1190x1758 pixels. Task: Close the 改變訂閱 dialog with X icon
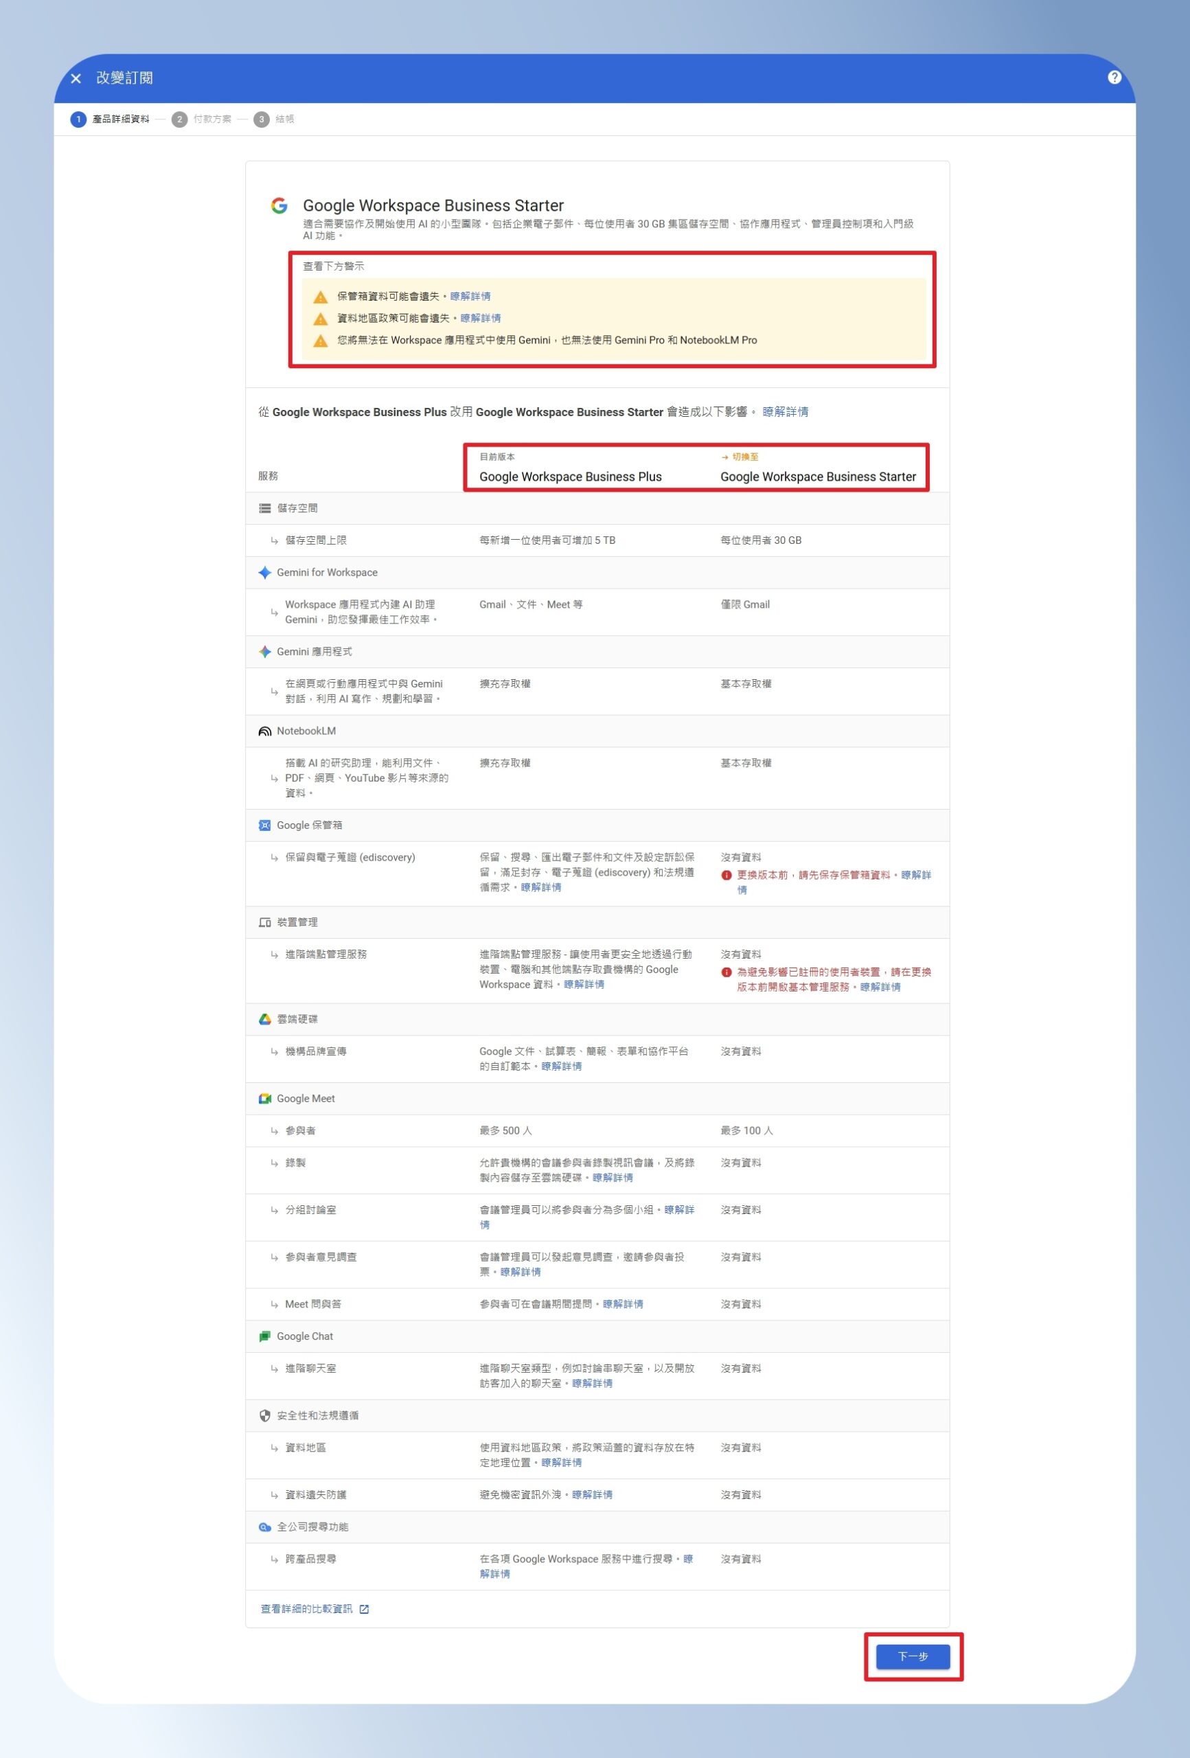76,78
